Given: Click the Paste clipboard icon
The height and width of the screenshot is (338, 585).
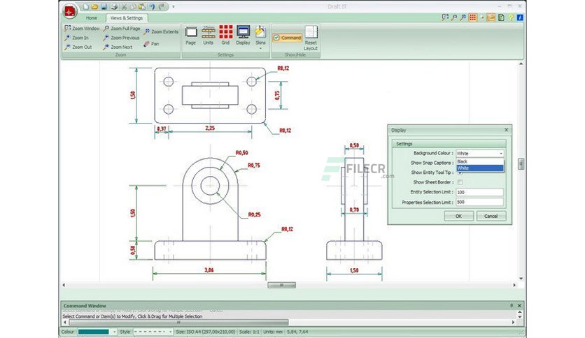Looking at the screenshot, I should pos(142,7).
